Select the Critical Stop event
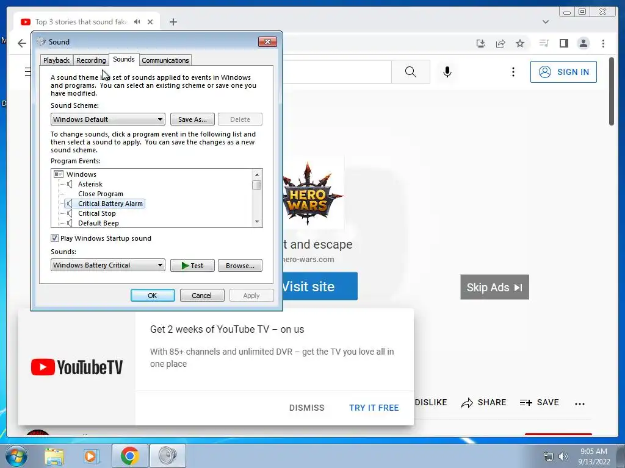 pyautogui.click(x=97, y=213)
